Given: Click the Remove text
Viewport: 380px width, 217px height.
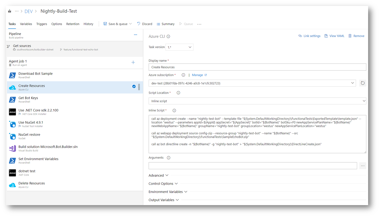Looking at the screenshot, I should 359,36.
